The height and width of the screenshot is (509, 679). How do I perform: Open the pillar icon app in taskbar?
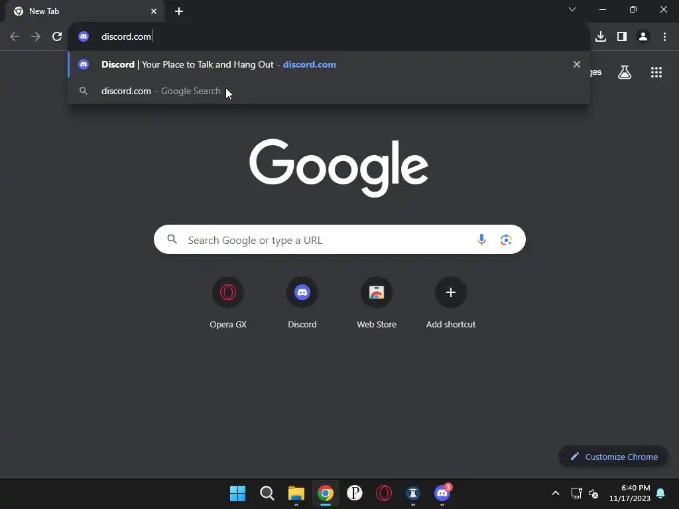[413, 493]
